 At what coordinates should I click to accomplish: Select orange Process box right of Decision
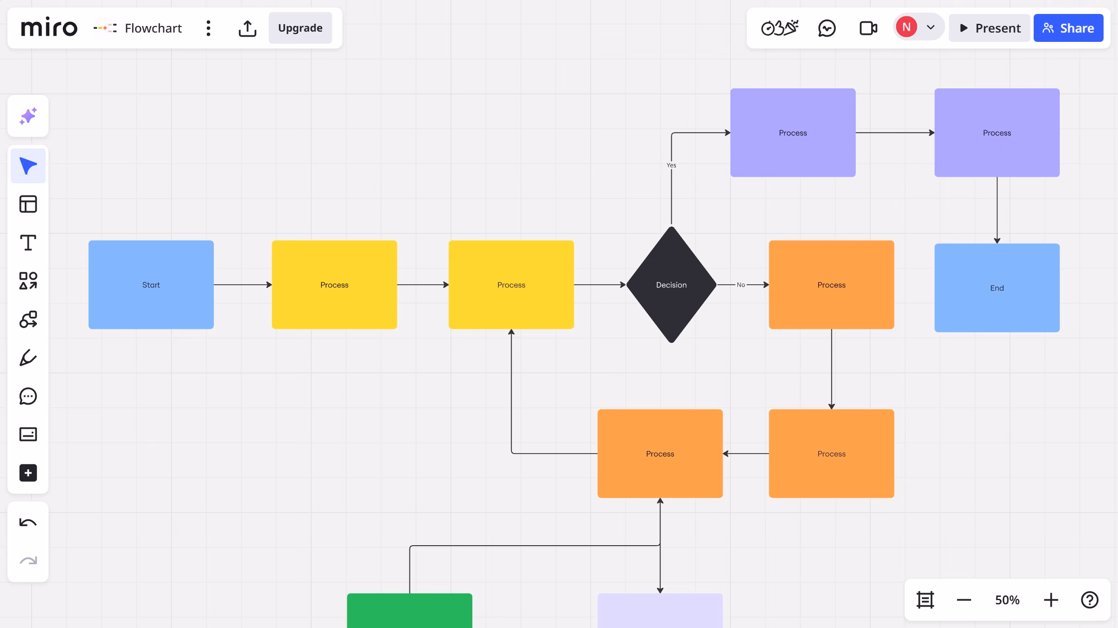[x=832, y=285]
